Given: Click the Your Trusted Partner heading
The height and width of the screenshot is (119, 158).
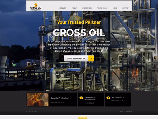Looking at the screenshot, I should point(79,22).
